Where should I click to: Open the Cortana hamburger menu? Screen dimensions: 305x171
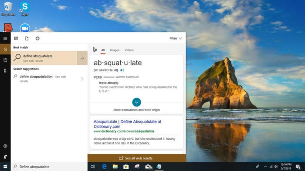[5, 38]
